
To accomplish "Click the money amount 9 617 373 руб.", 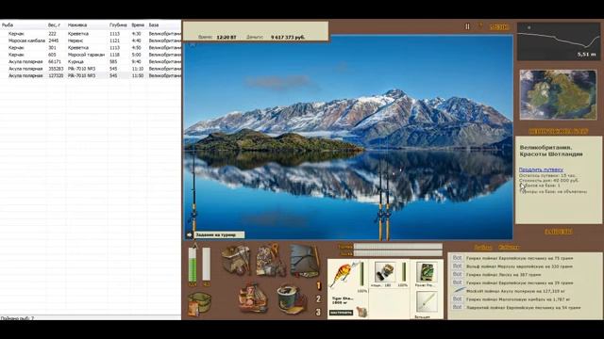I will click(287, 38).
